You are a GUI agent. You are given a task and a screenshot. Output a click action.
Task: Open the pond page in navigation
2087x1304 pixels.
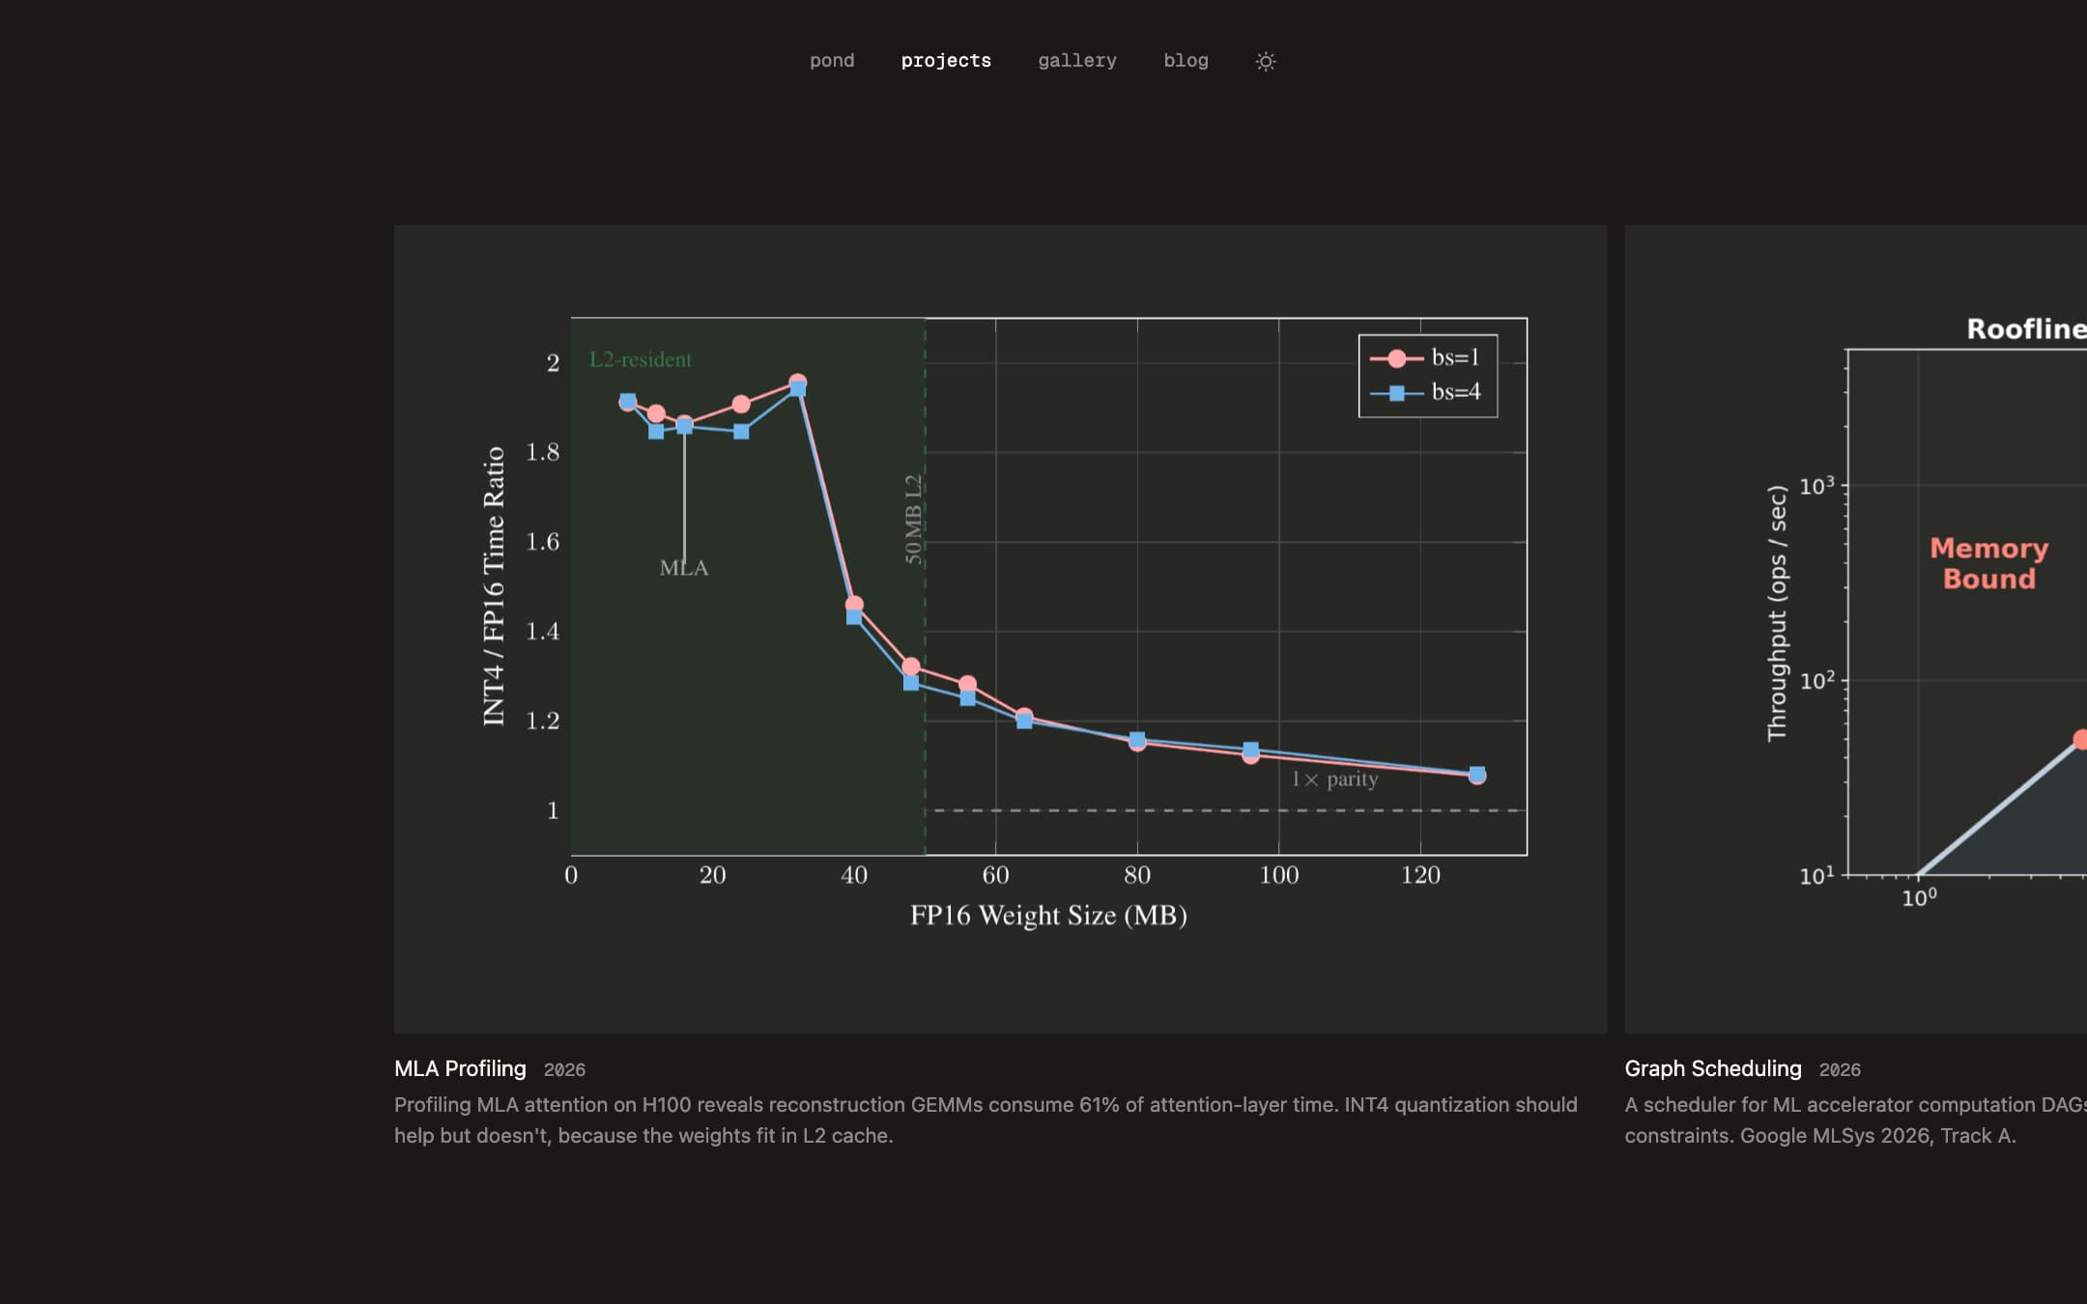click(x=832, y=61)
